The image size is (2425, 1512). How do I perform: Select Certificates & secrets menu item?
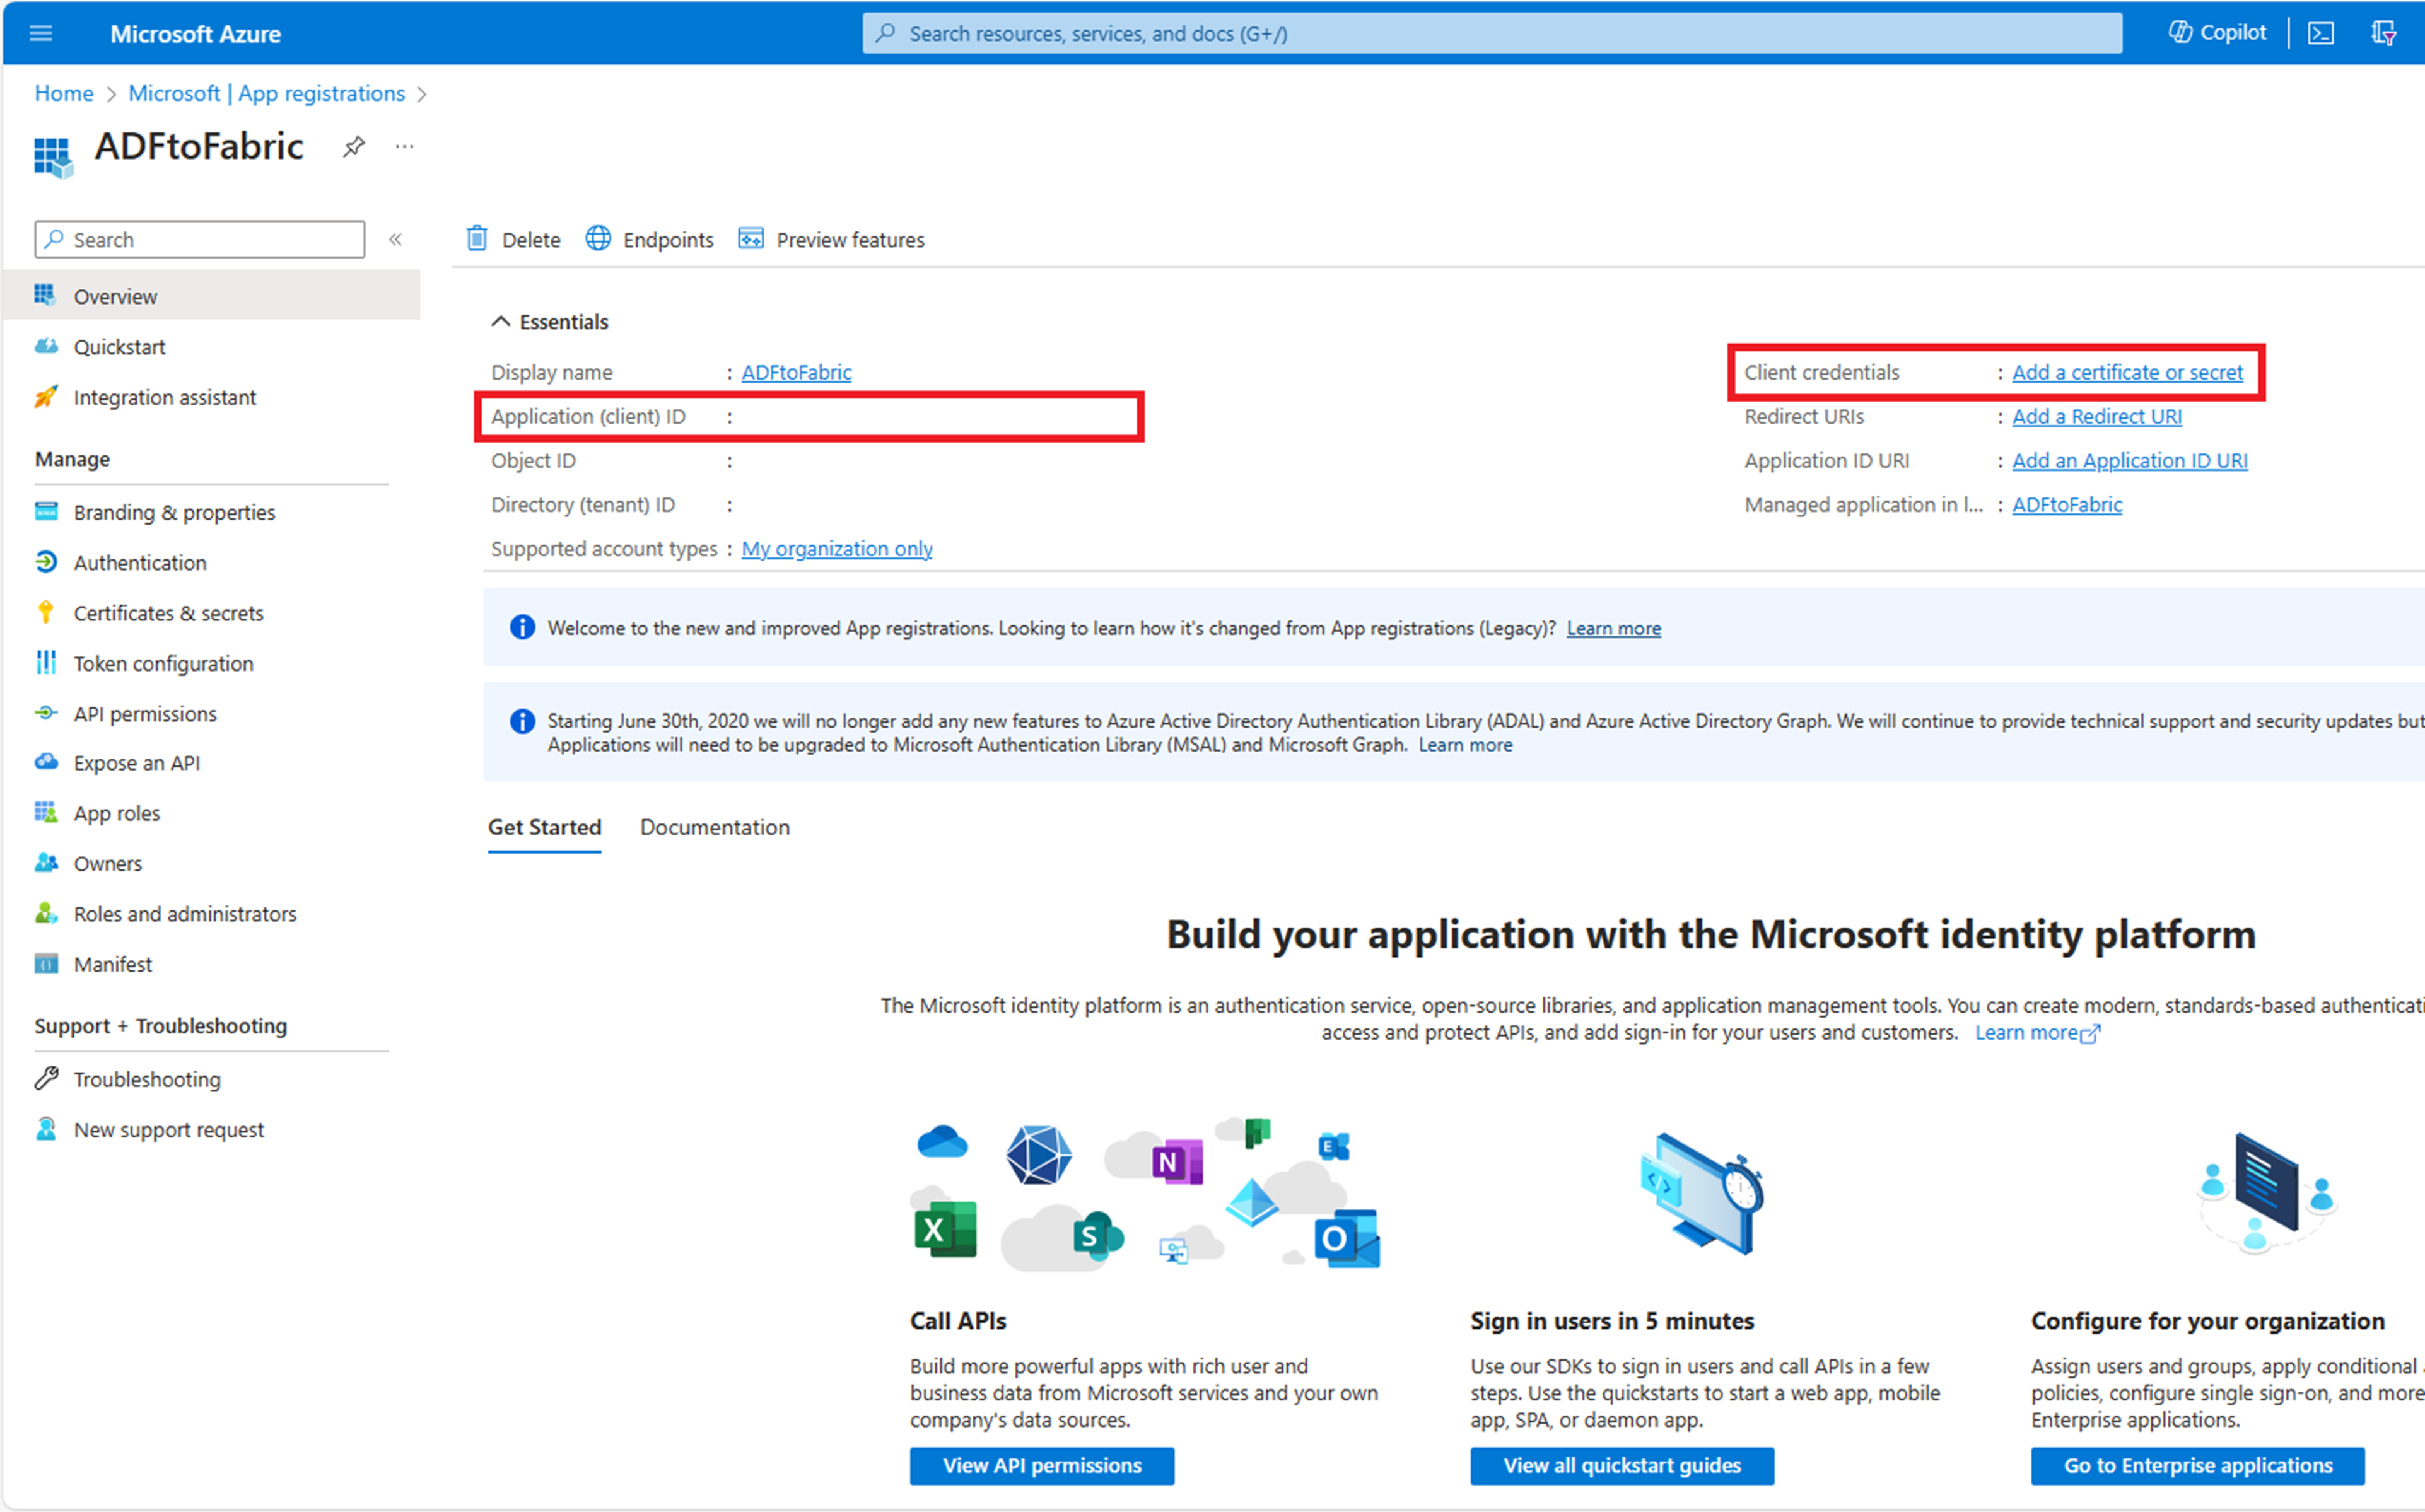pos(168,613)
